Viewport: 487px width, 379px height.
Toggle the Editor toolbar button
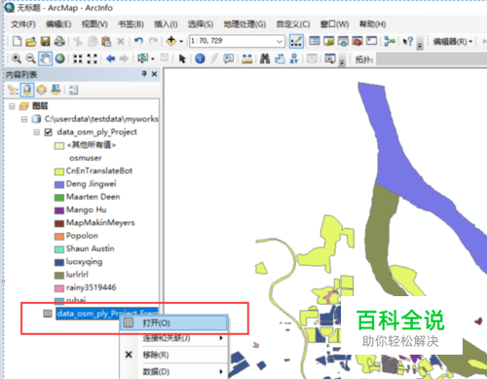coord(296,41)
